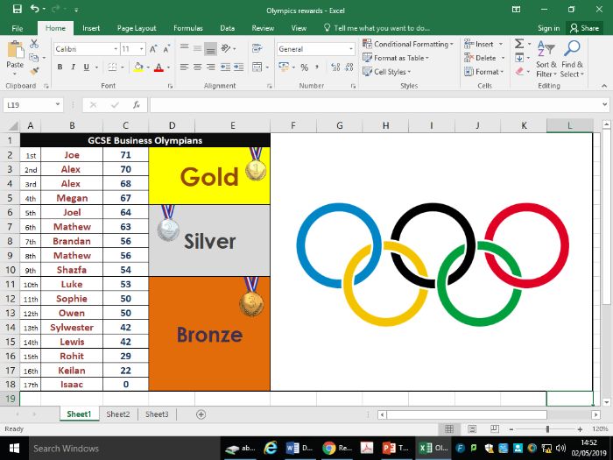613x460 pixels.
Task: Click Delete in Cells group
Action: (x=485, y=58)
